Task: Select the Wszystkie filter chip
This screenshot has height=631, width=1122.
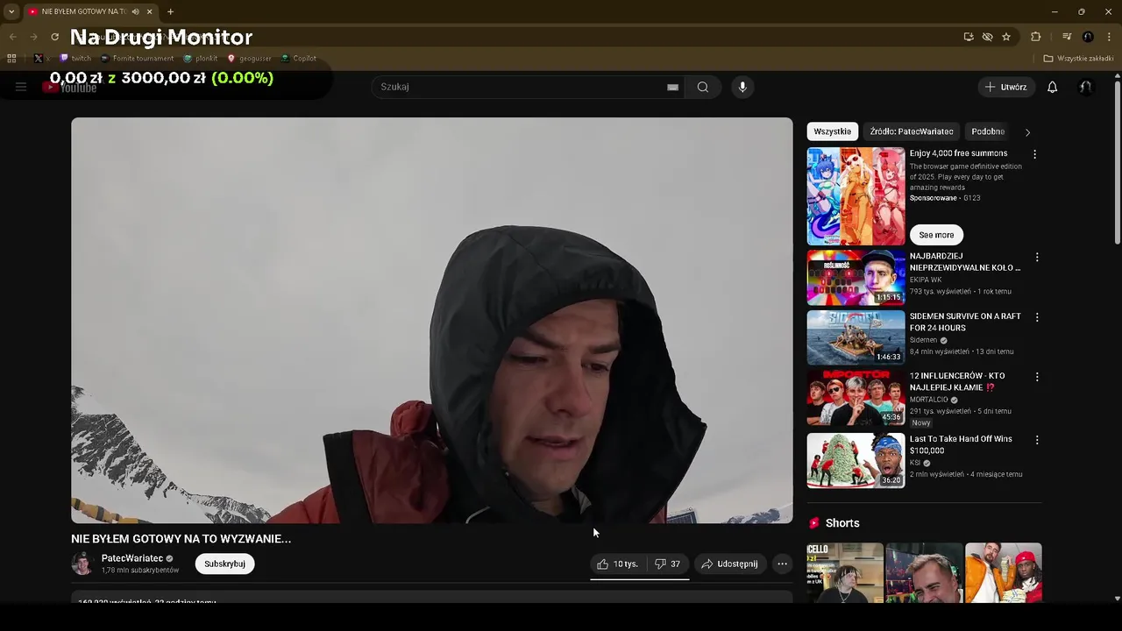Action: (832, 131)
